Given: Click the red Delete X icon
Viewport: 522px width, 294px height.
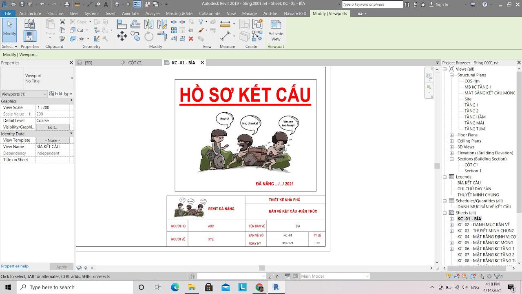Looking at the screenshot, I should pos(190,38).
